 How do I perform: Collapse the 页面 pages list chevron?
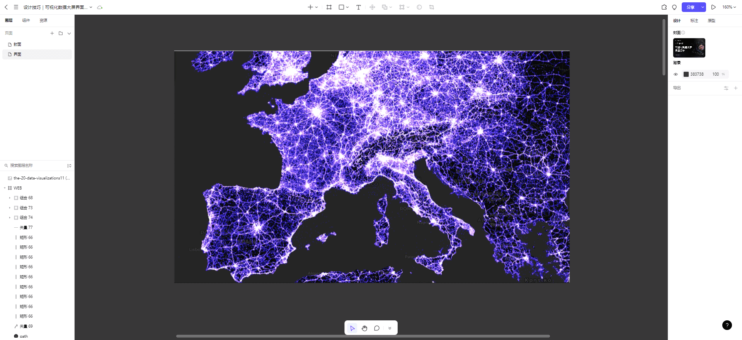tap(69, 33)
